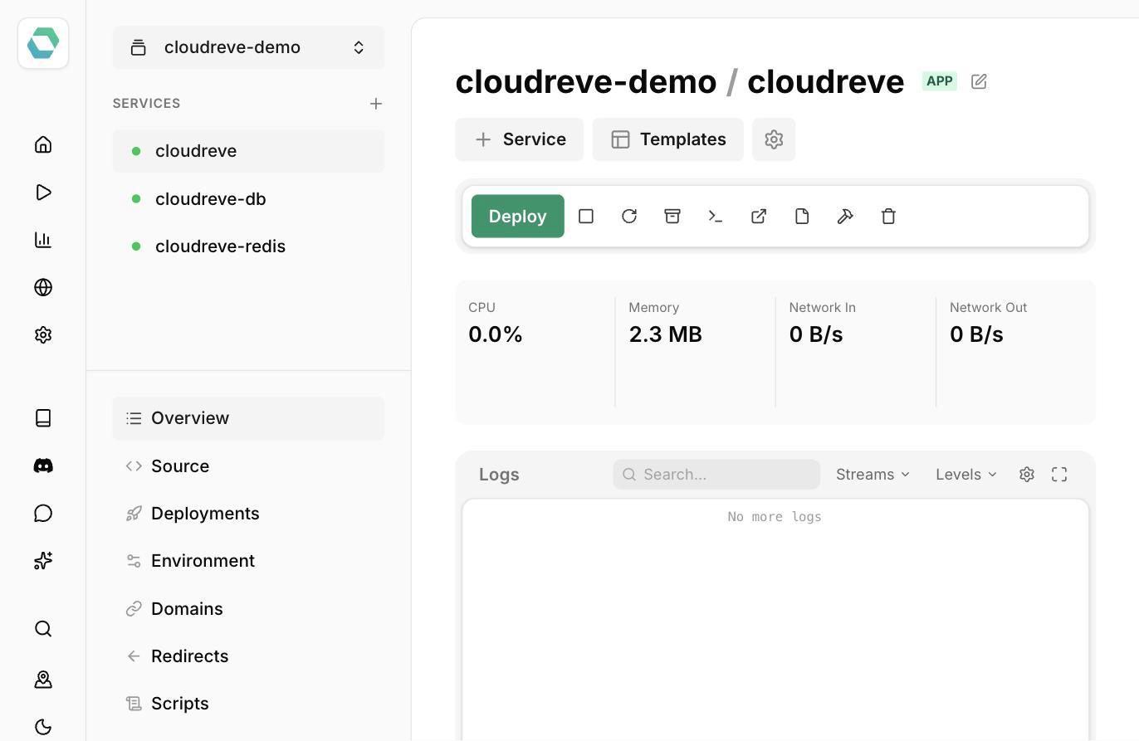Select the cloudreve service
Viewport: 1139px width, 741px height.
coord(248,151)
